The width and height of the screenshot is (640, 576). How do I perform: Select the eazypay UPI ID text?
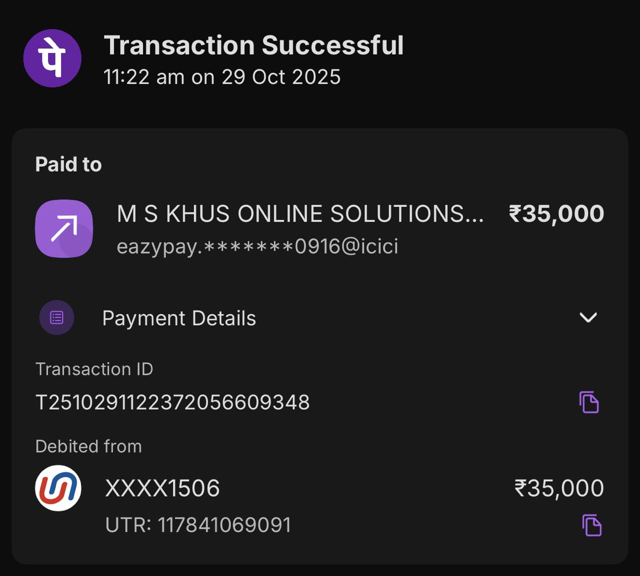point(257,246)
